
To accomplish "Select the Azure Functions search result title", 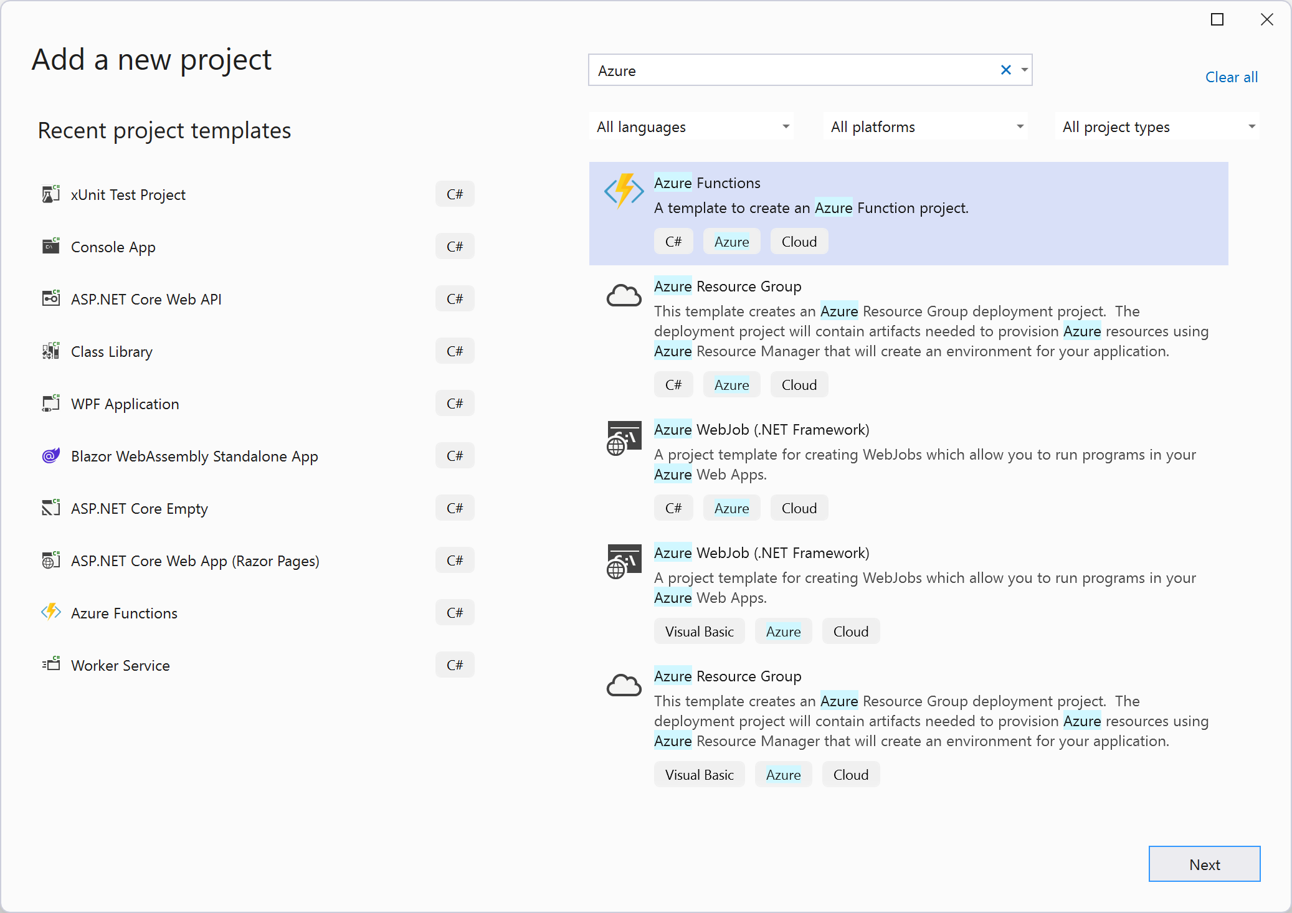I will coord(707,182).
